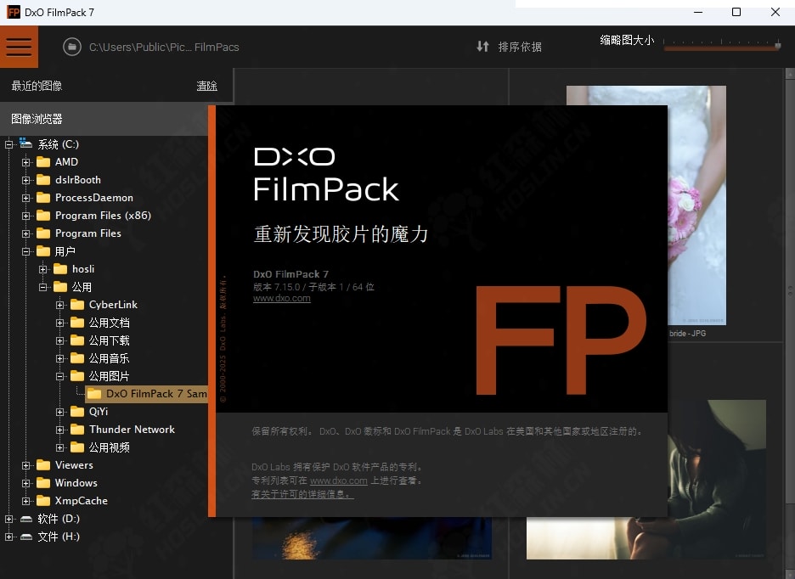The image size is (795, 579).
Task: Collapse the 公用图片 folder
Action: click(59, 376)
